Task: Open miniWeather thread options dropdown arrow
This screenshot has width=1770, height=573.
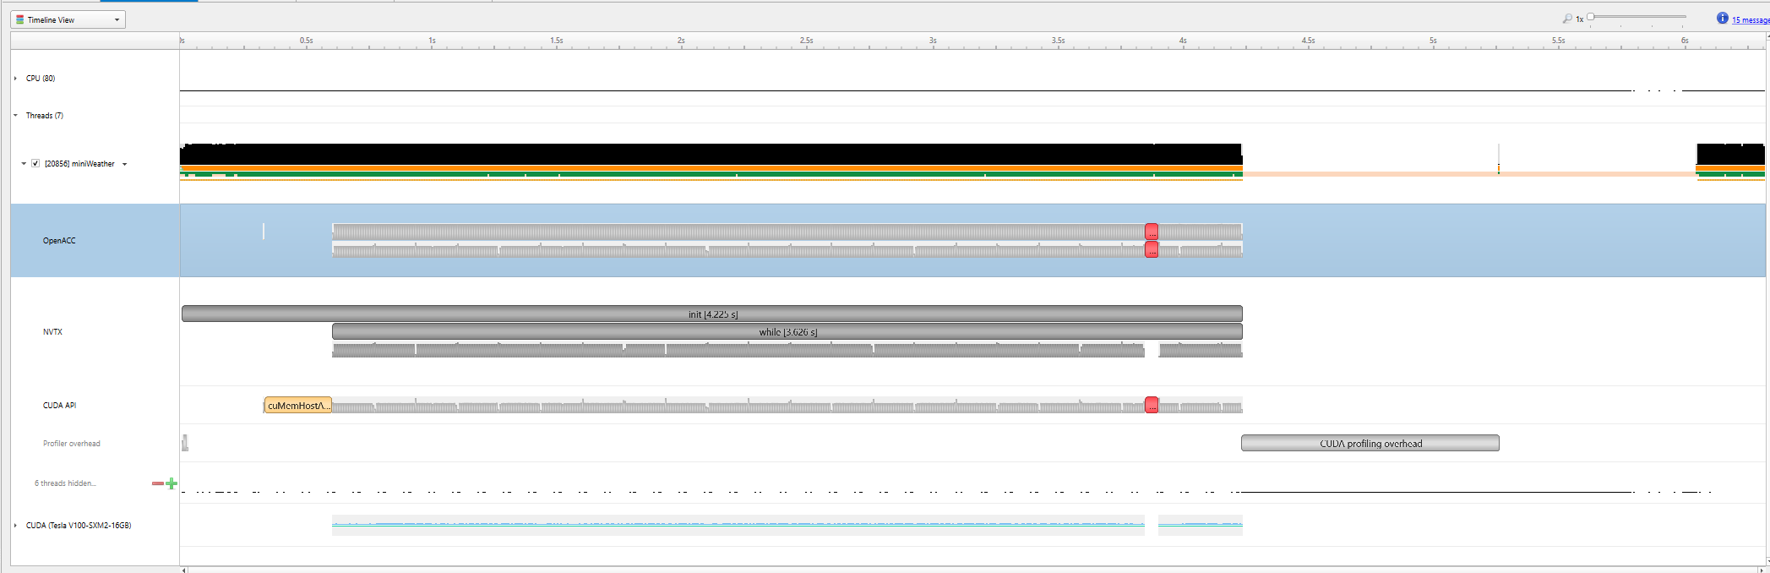Action: [x=124, y=164]
